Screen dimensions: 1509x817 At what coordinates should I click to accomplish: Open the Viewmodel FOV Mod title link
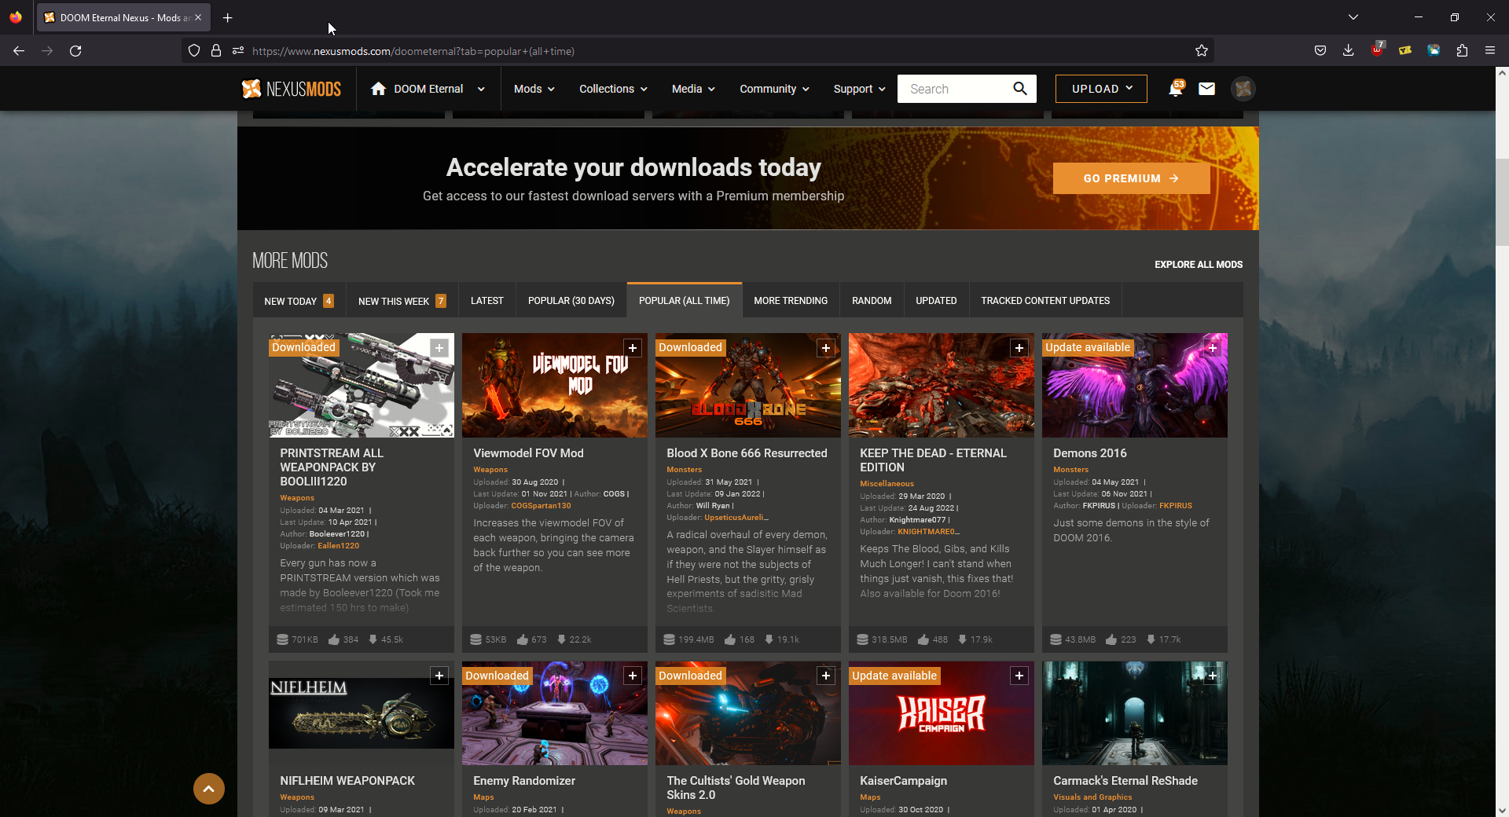[528, 453]
